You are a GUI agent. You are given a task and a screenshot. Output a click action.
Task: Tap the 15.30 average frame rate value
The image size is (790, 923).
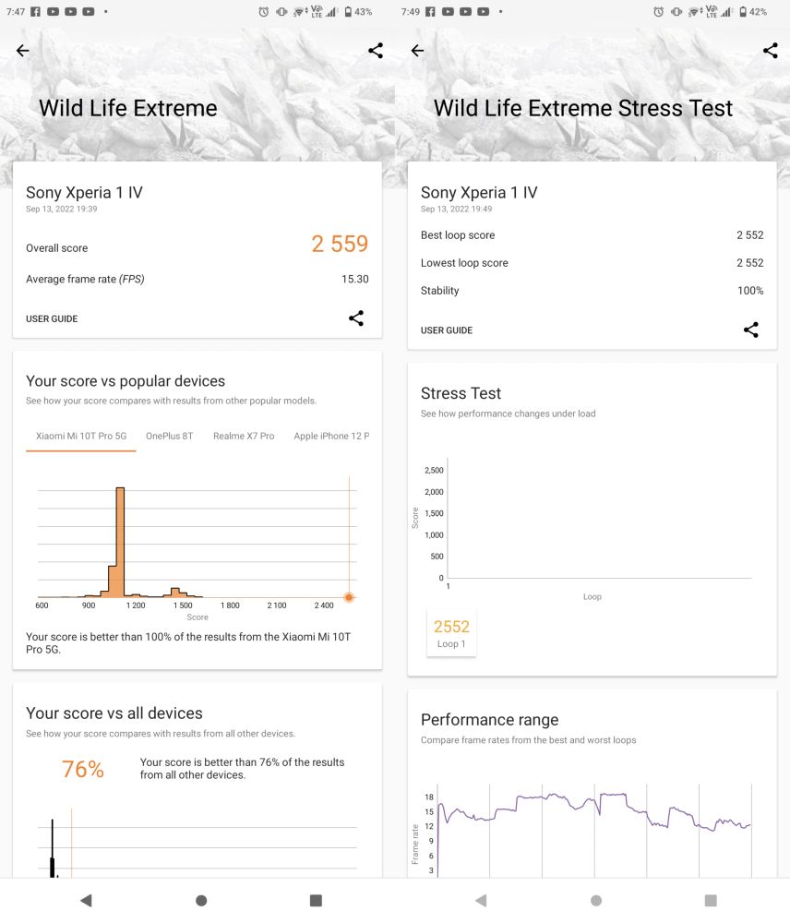[355, 279]
